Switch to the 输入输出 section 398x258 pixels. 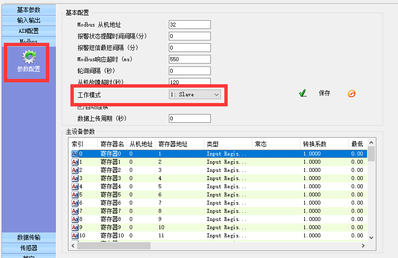(x=28, y=20)
